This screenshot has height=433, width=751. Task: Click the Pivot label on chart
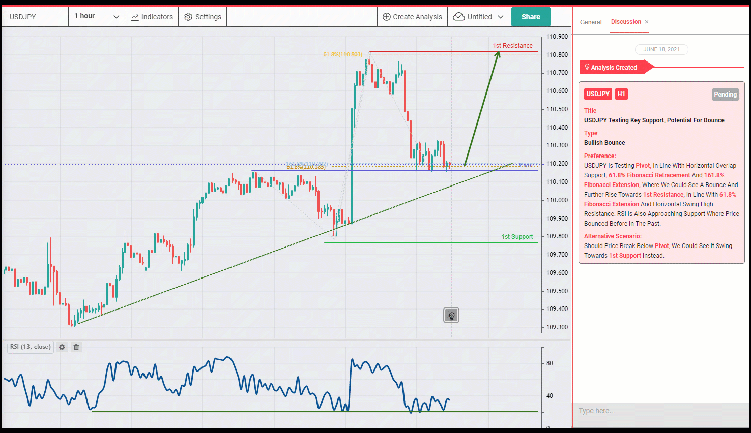526,165
